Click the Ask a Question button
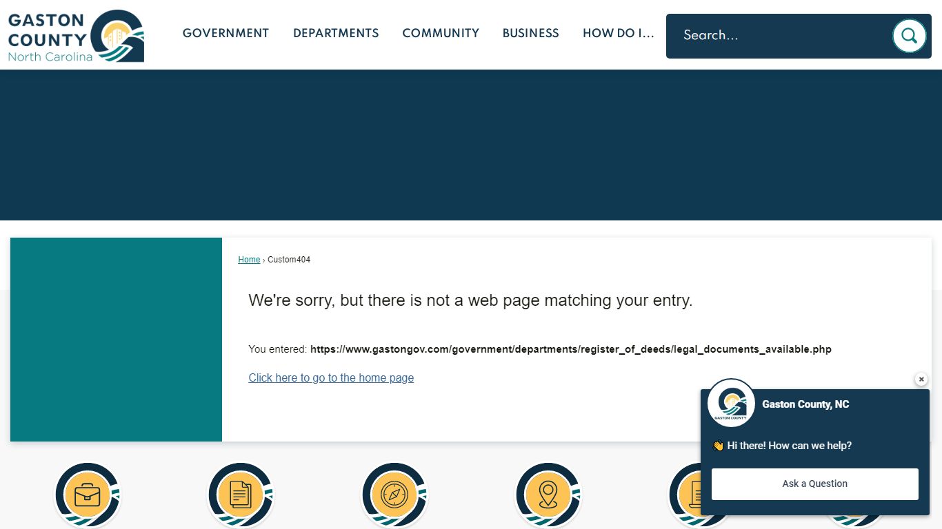This screenshot has height=529, width=942. click(815, 484)
